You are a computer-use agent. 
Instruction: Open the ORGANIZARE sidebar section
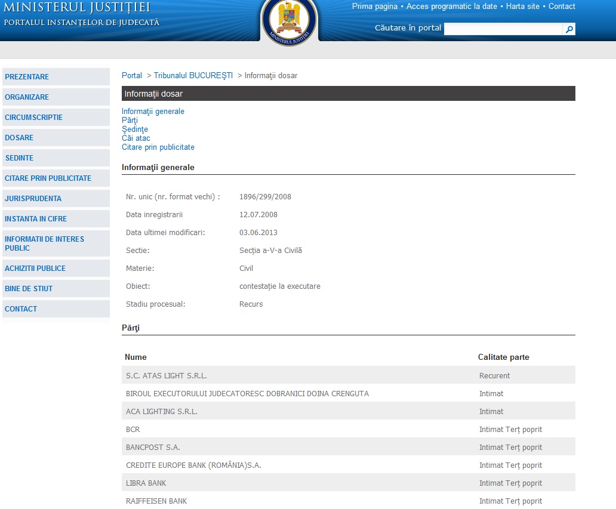coord(27,97)
